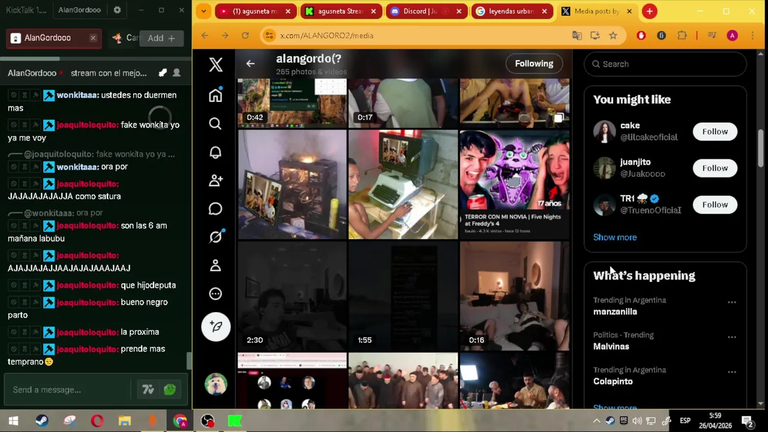Open Opera browser from taskbar
The height and width of the screenshot is (432, 768).
[x=97, y=421]
